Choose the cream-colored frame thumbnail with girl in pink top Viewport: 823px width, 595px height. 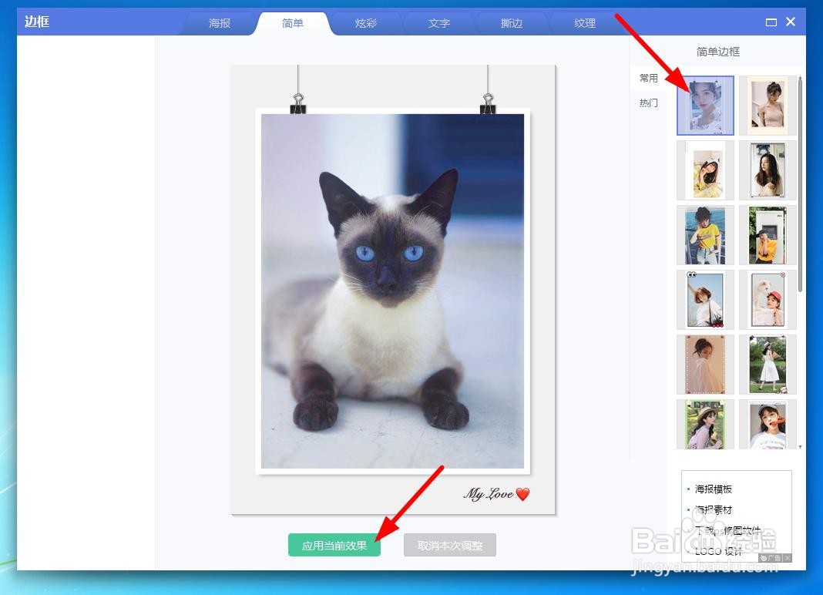(x=768, y=106)
